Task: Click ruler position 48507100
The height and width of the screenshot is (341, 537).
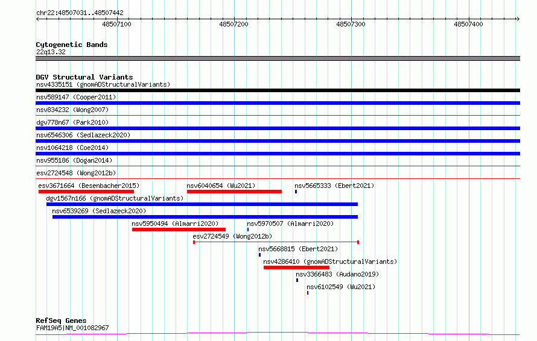Action: [116, 24]
